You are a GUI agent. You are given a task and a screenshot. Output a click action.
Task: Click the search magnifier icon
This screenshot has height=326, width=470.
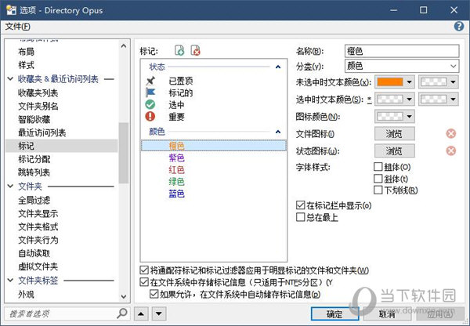click(x=122, y=313)
